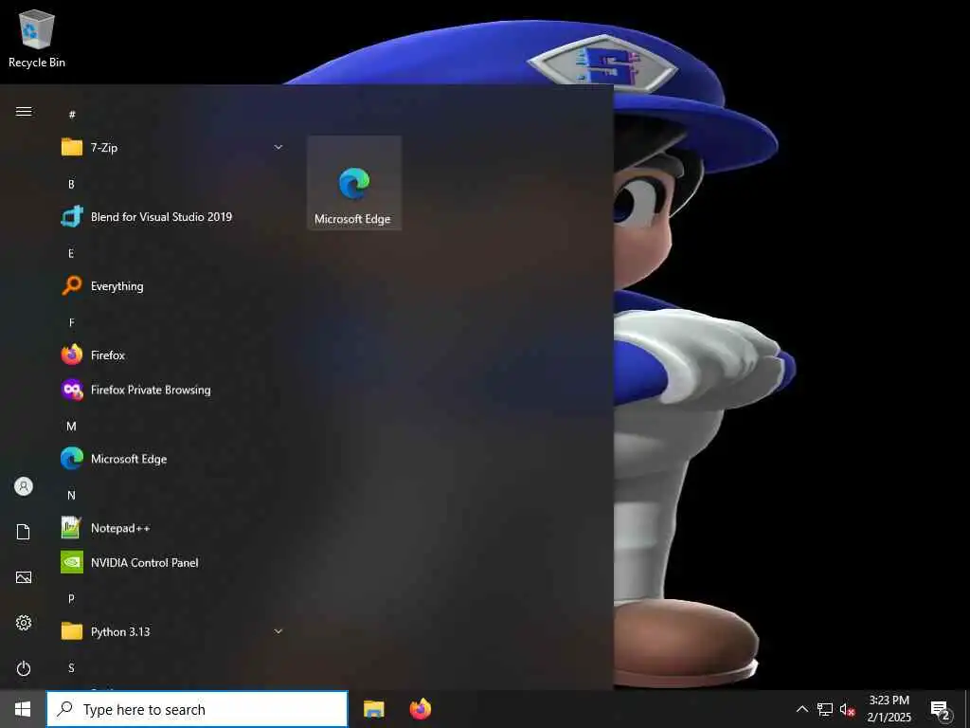970x728 pixels.
Task: Click the Windows Start button
Action: (x=23, y=709)
